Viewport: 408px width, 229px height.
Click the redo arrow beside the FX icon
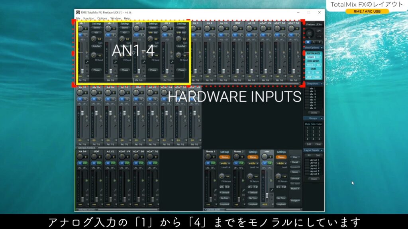pos(319,36)
